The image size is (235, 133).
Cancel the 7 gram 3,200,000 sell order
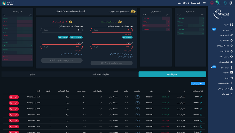(x=14, y=127)
